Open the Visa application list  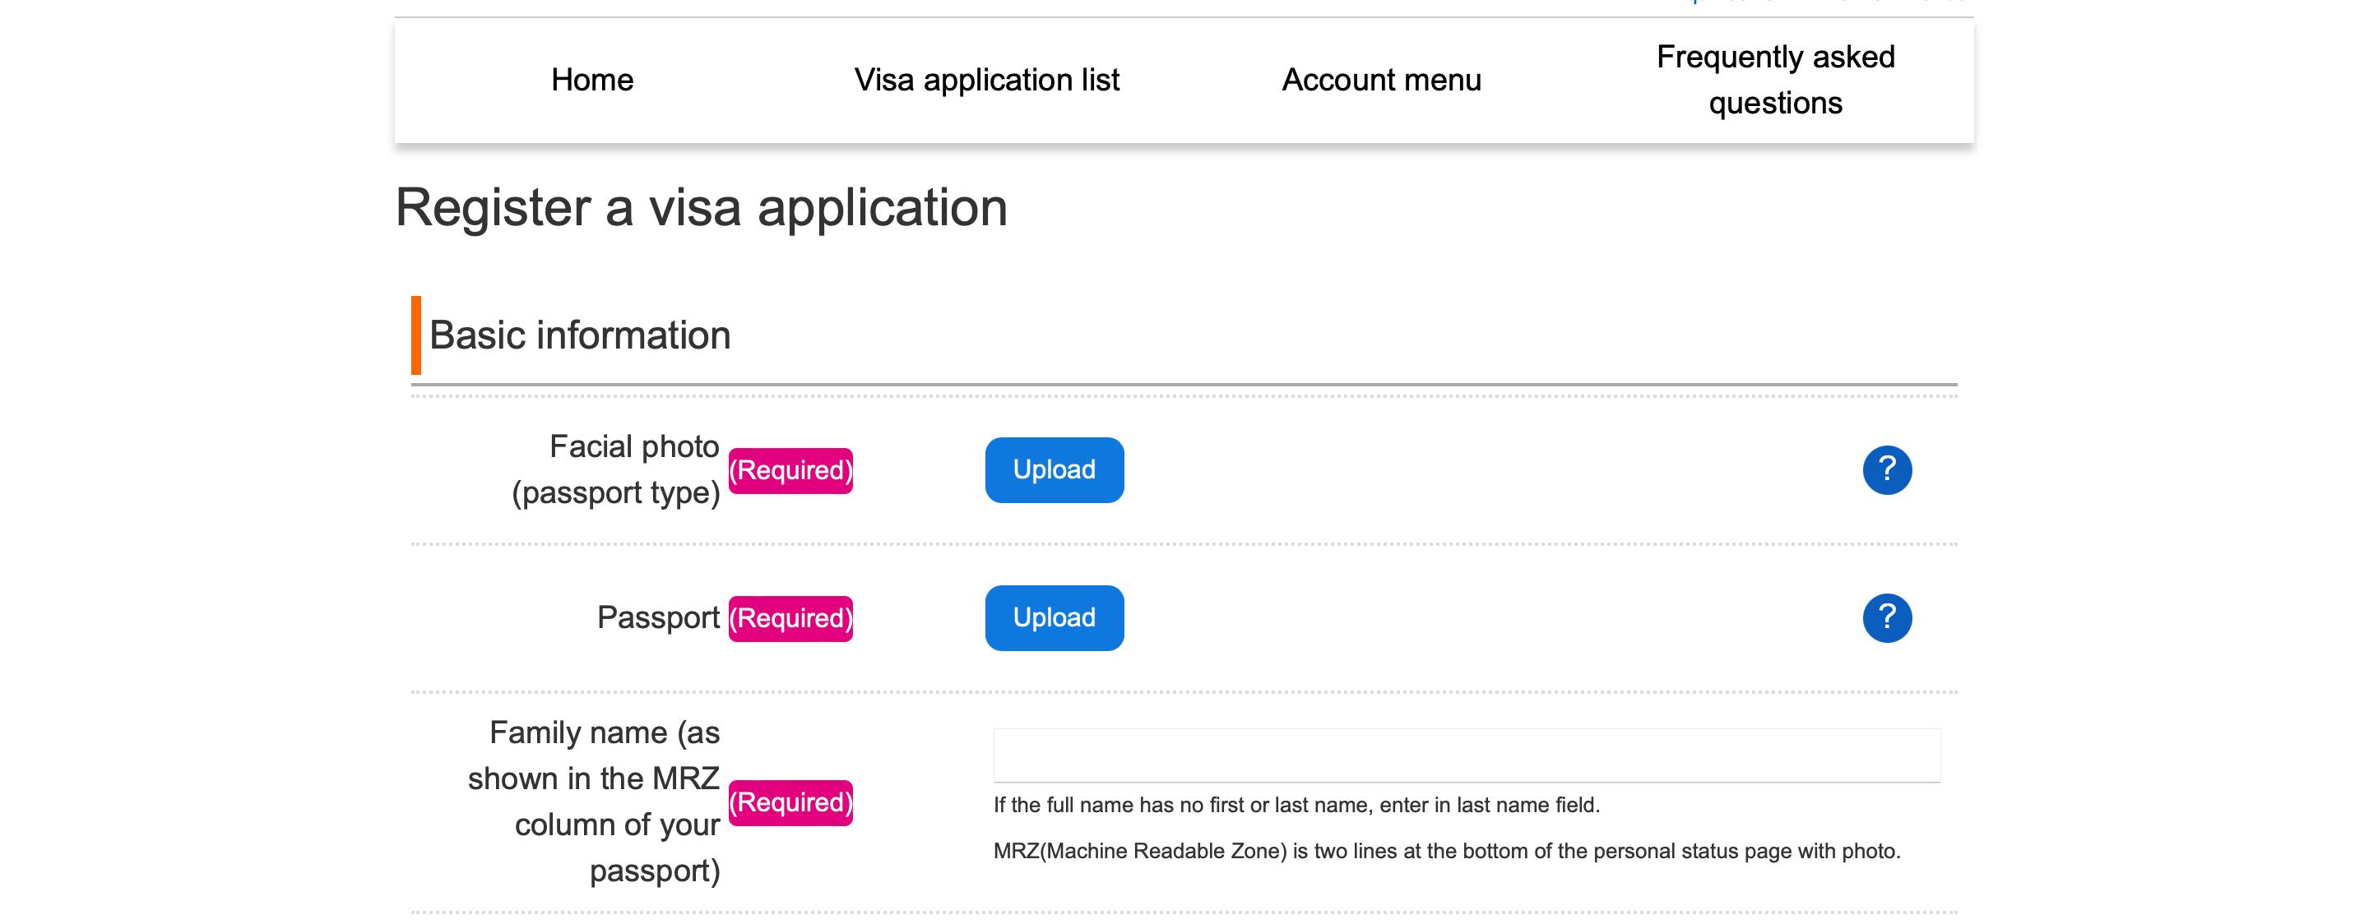986,80
